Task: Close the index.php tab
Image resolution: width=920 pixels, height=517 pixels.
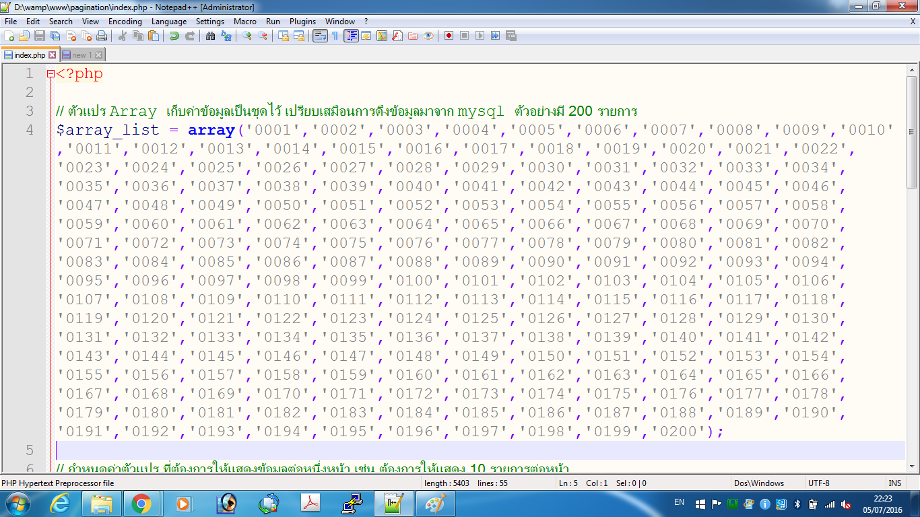Action: tap(53, 55)
